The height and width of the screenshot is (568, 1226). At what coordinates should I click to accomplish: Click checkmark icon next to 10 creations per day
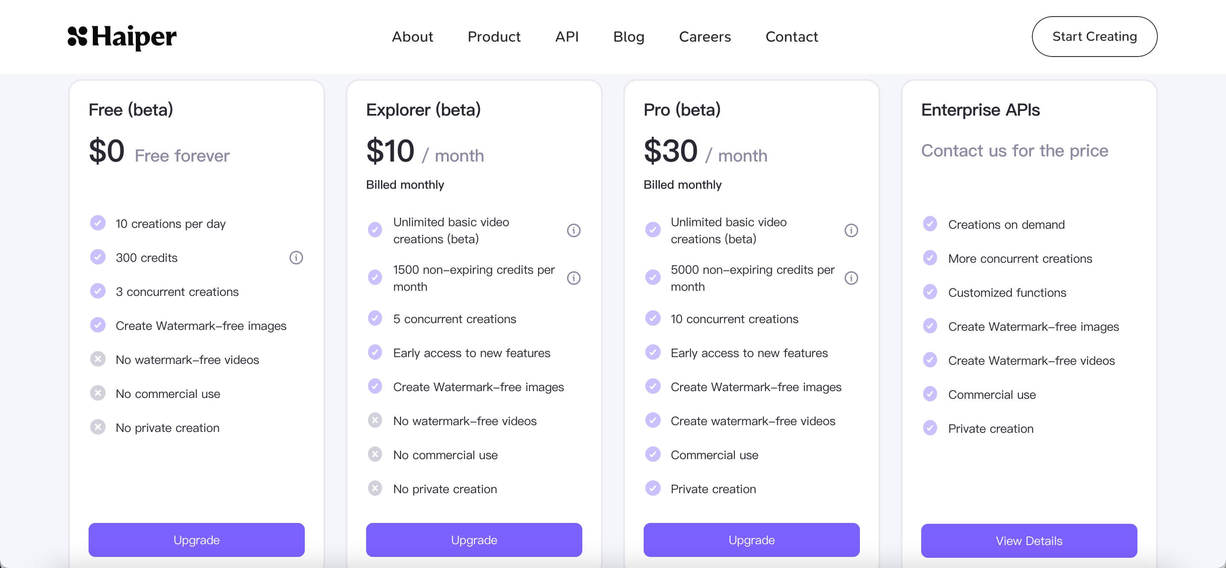coord(98,223)
